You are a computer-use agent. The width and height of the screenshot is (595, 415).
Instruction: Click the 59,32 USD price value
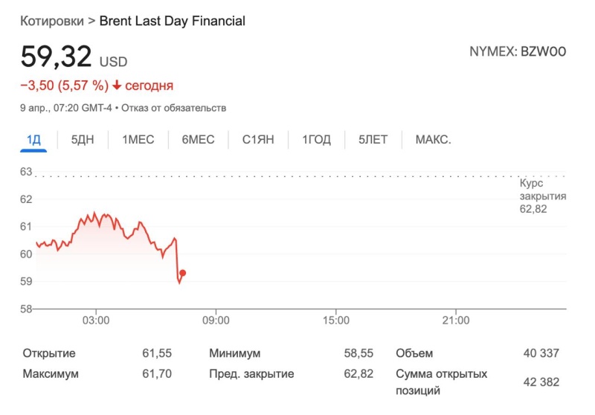[57, 57]
